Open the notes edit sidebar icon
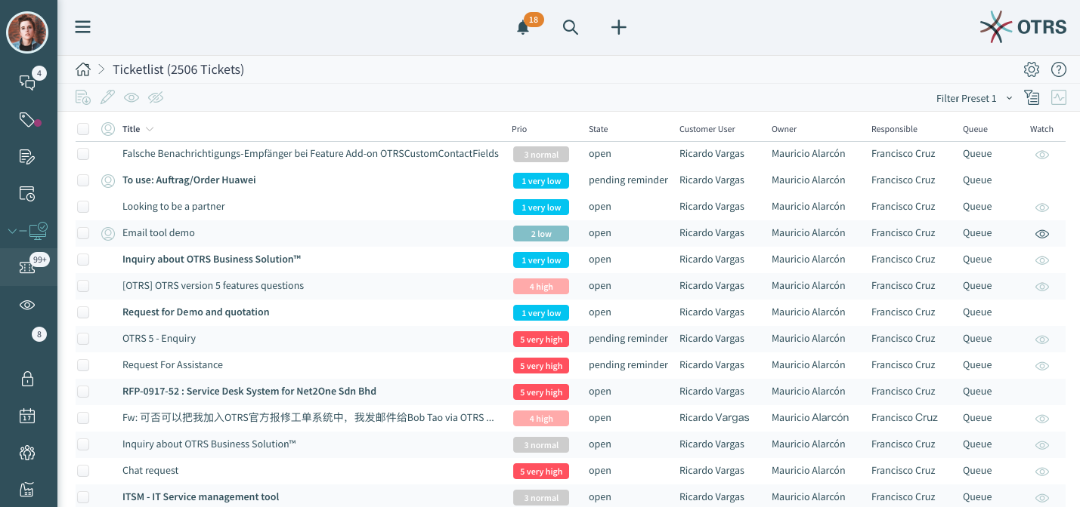Screen dimensions: 1080x507 (27, 157)
